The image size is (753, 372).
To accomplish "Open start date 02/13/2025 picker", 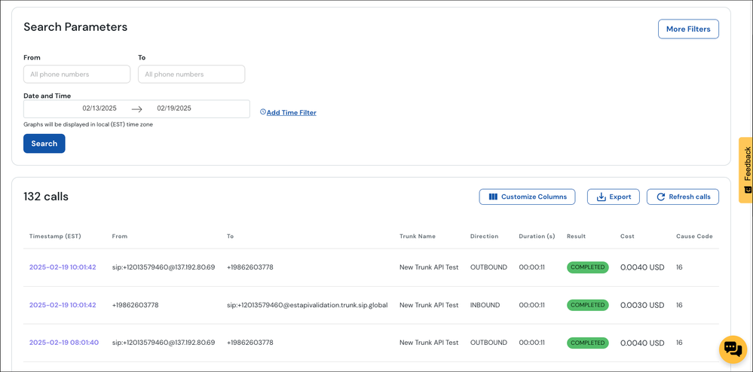I will pyautogui.click(x=99, y=108).
